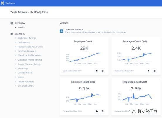Click the Employee Count QoQ 9.1% chart
The height and width of the screenshot is (118, 162).
(x=83, y=99)
